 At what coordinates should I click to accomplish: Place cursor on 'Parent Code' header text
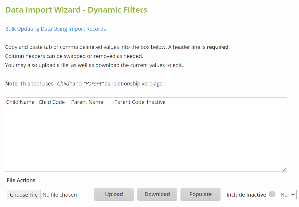tap(129, 102)
